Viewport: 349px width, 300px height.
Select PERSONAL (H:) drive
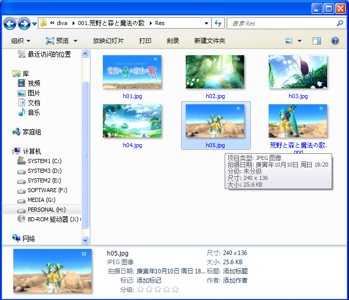coord(42,210)
